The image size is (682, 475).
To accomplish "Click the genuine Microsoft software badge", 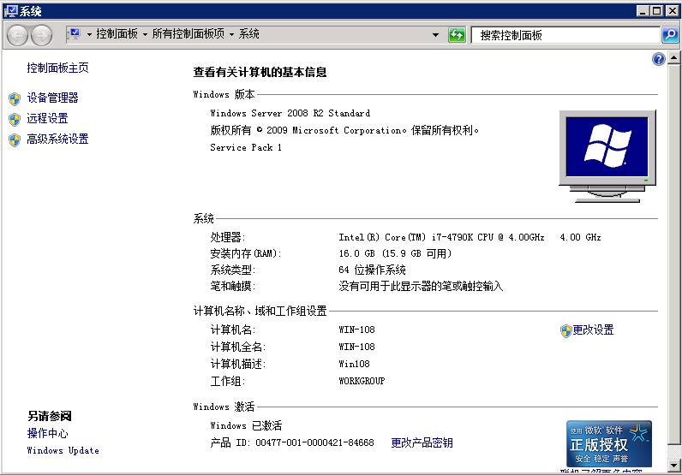I will point(609,443).
